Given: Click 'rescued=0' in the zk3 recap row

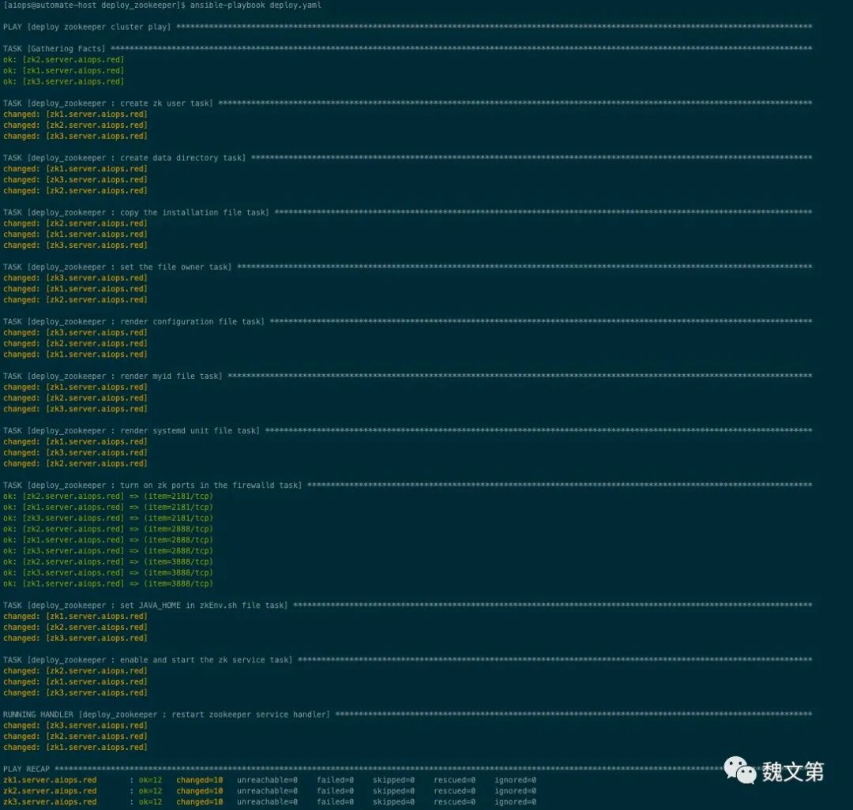Looking at the screenshot, I should pos(454,802).
